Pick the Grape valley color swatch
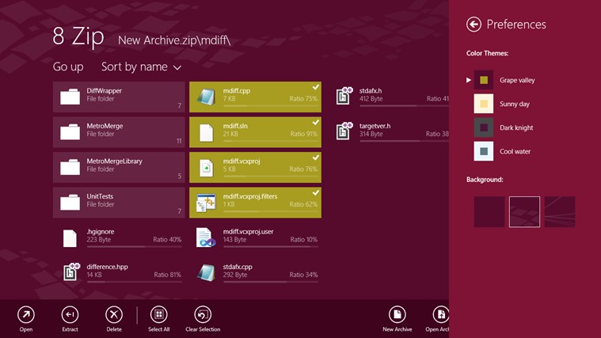601x338 pixels. coord(484,80)
